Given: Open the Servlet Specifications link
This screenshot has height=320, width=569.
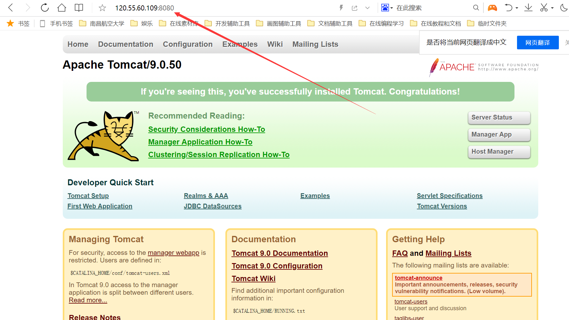Looking at the screenshot, I should pos(450,196).
